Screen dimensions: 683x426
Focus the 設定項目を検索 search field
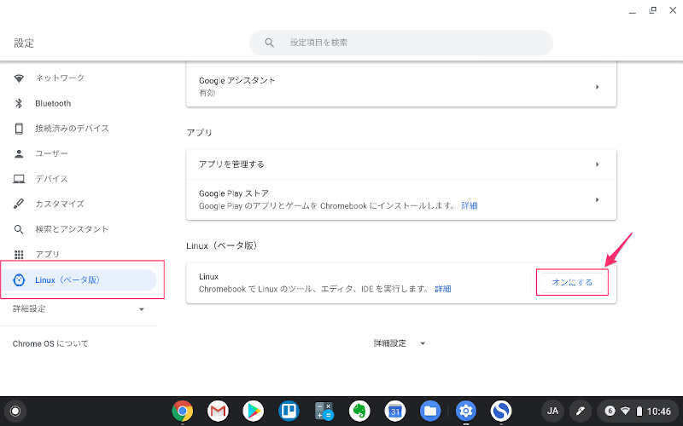click(x=401, y=43)
